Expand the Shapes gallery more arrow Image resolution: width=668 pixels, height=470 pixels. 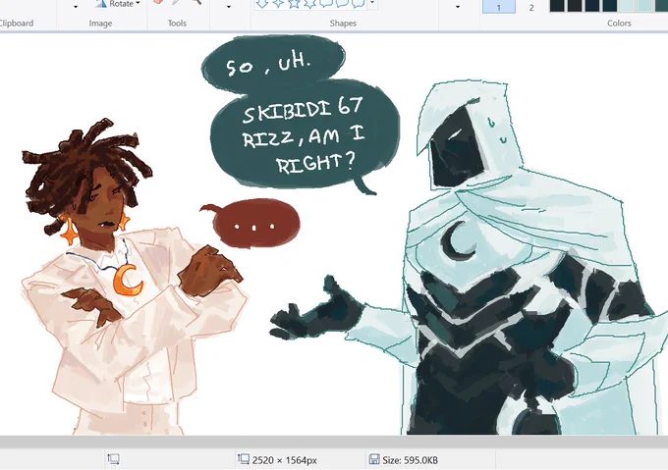372,3
